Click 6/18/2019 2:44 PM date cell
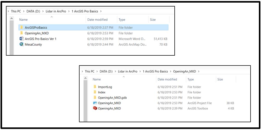 (100, 45)
